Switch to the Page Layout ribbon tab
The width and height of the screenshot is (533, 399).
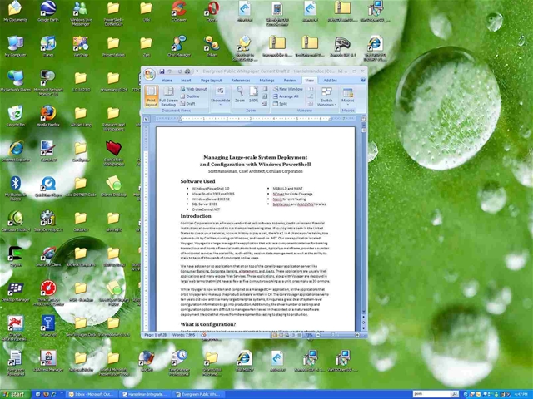point(211,81)
